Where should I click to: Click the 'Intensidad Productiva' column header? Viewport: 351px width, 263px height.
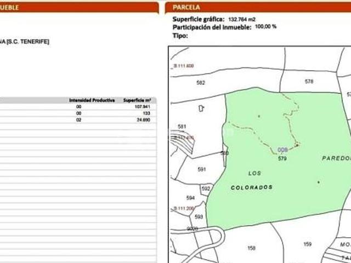click(92, 100)
